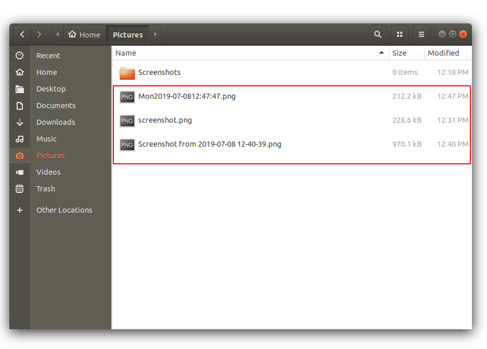Screen dimensions: 487x349
Task: Open Home in the path bar
Action: (85, 34)
